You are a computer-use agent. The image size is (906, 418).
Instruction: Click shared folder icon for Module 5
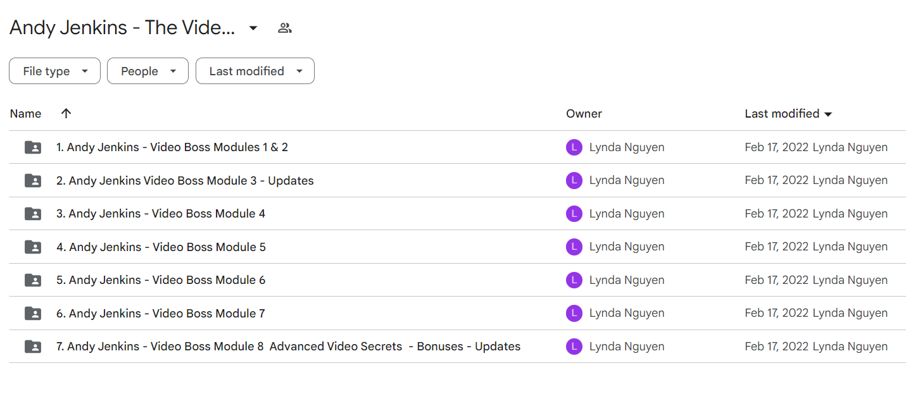[x=33, y=247]
